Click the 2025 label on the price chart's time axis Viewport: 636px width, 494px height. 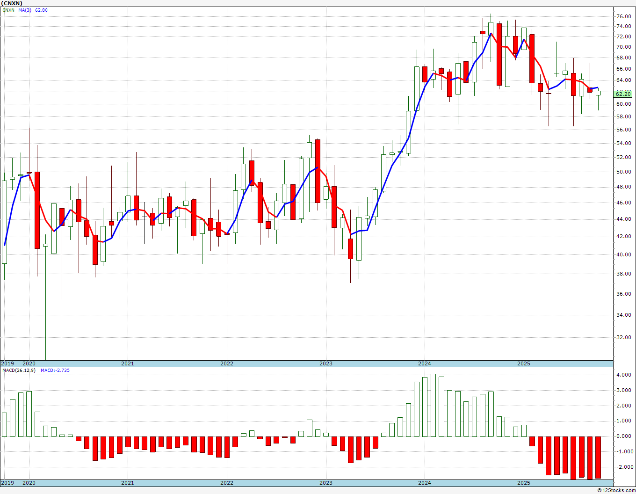click(x=524, y=363)
